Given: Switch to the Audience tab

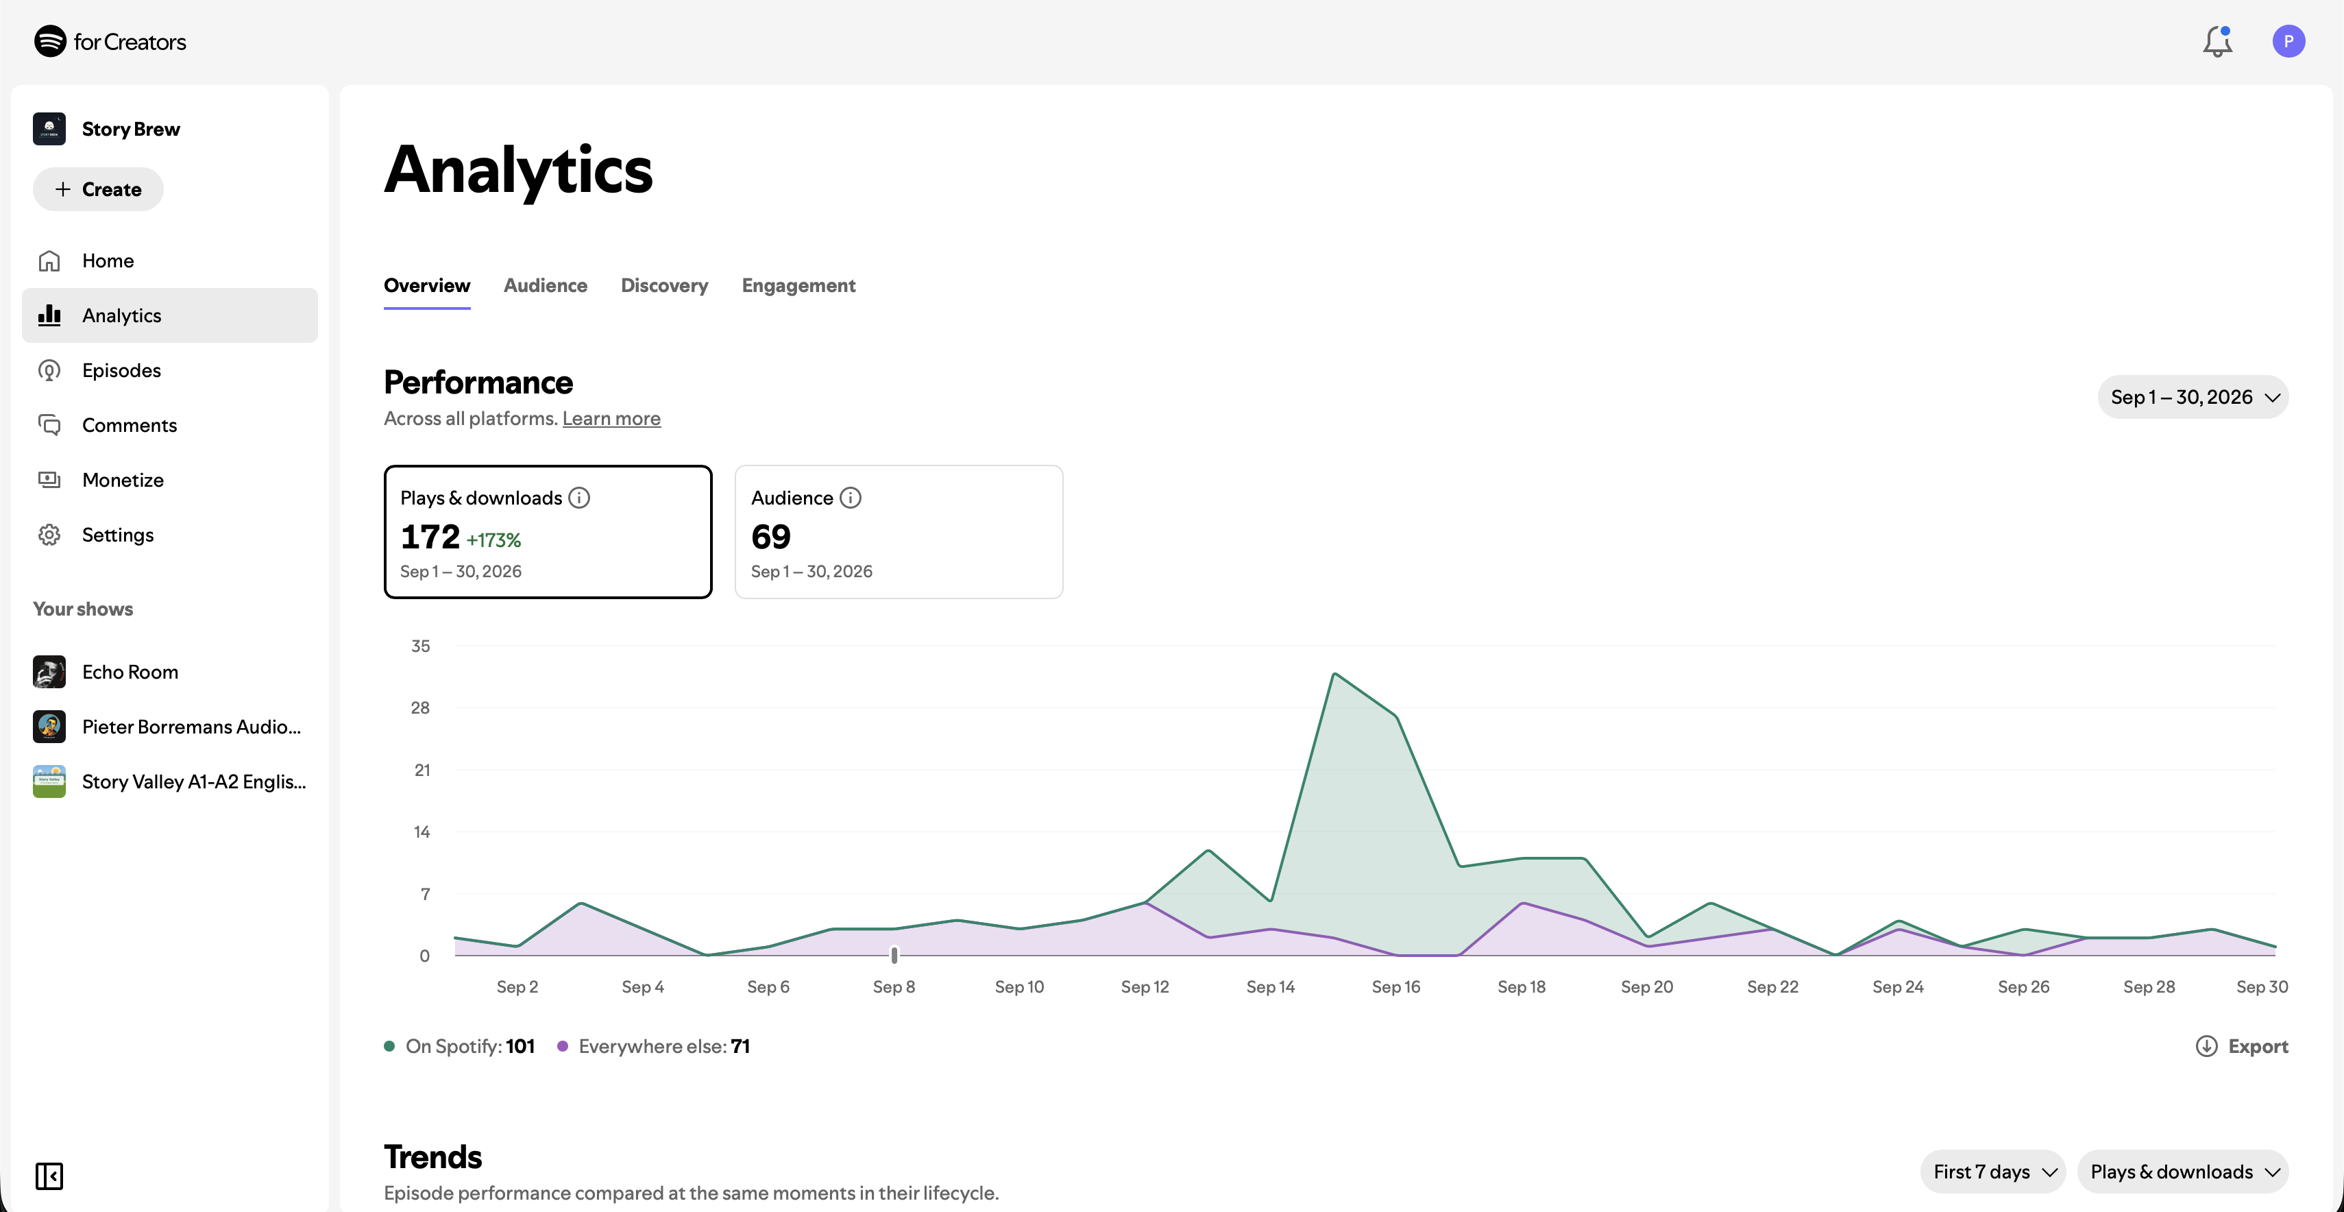Looking at the screenshot, I should pyautogui.click(x=545, y=286).
